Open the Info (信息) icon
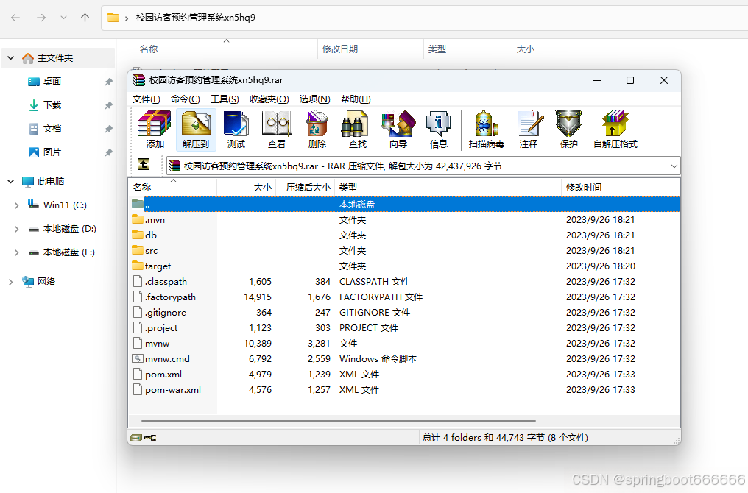This screenshot has width=748, height=493. point(439,130)
